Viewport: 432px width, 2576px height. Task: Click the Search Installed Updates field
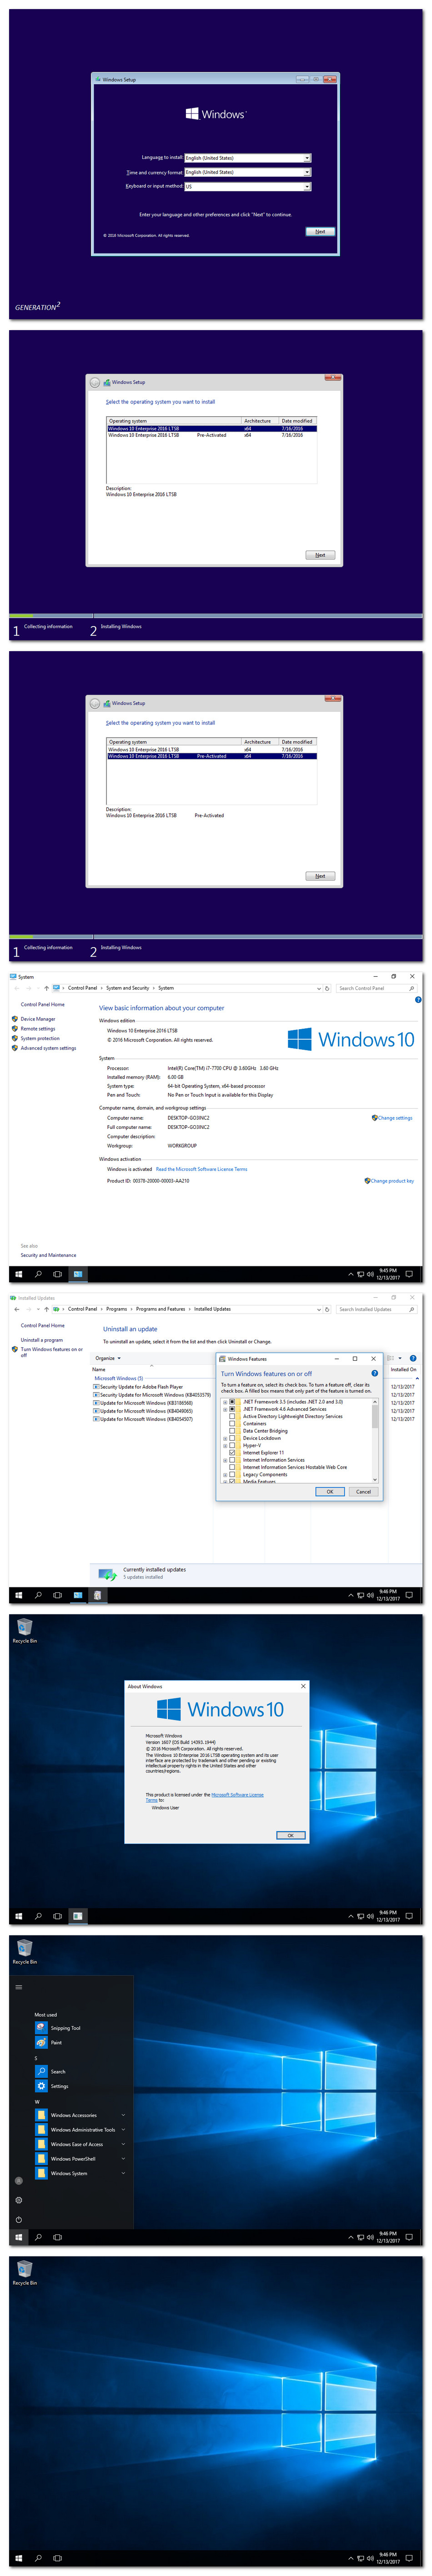tap(376, 1309)
